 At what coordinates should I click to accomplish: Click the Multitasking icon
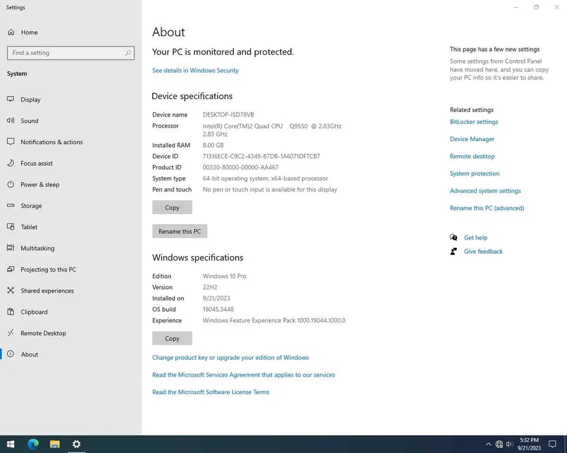11,248
